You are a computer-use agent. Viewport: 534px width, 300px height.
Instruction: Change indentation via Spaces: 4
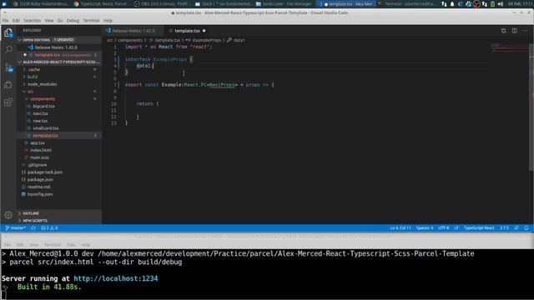[x=425, y=227]
